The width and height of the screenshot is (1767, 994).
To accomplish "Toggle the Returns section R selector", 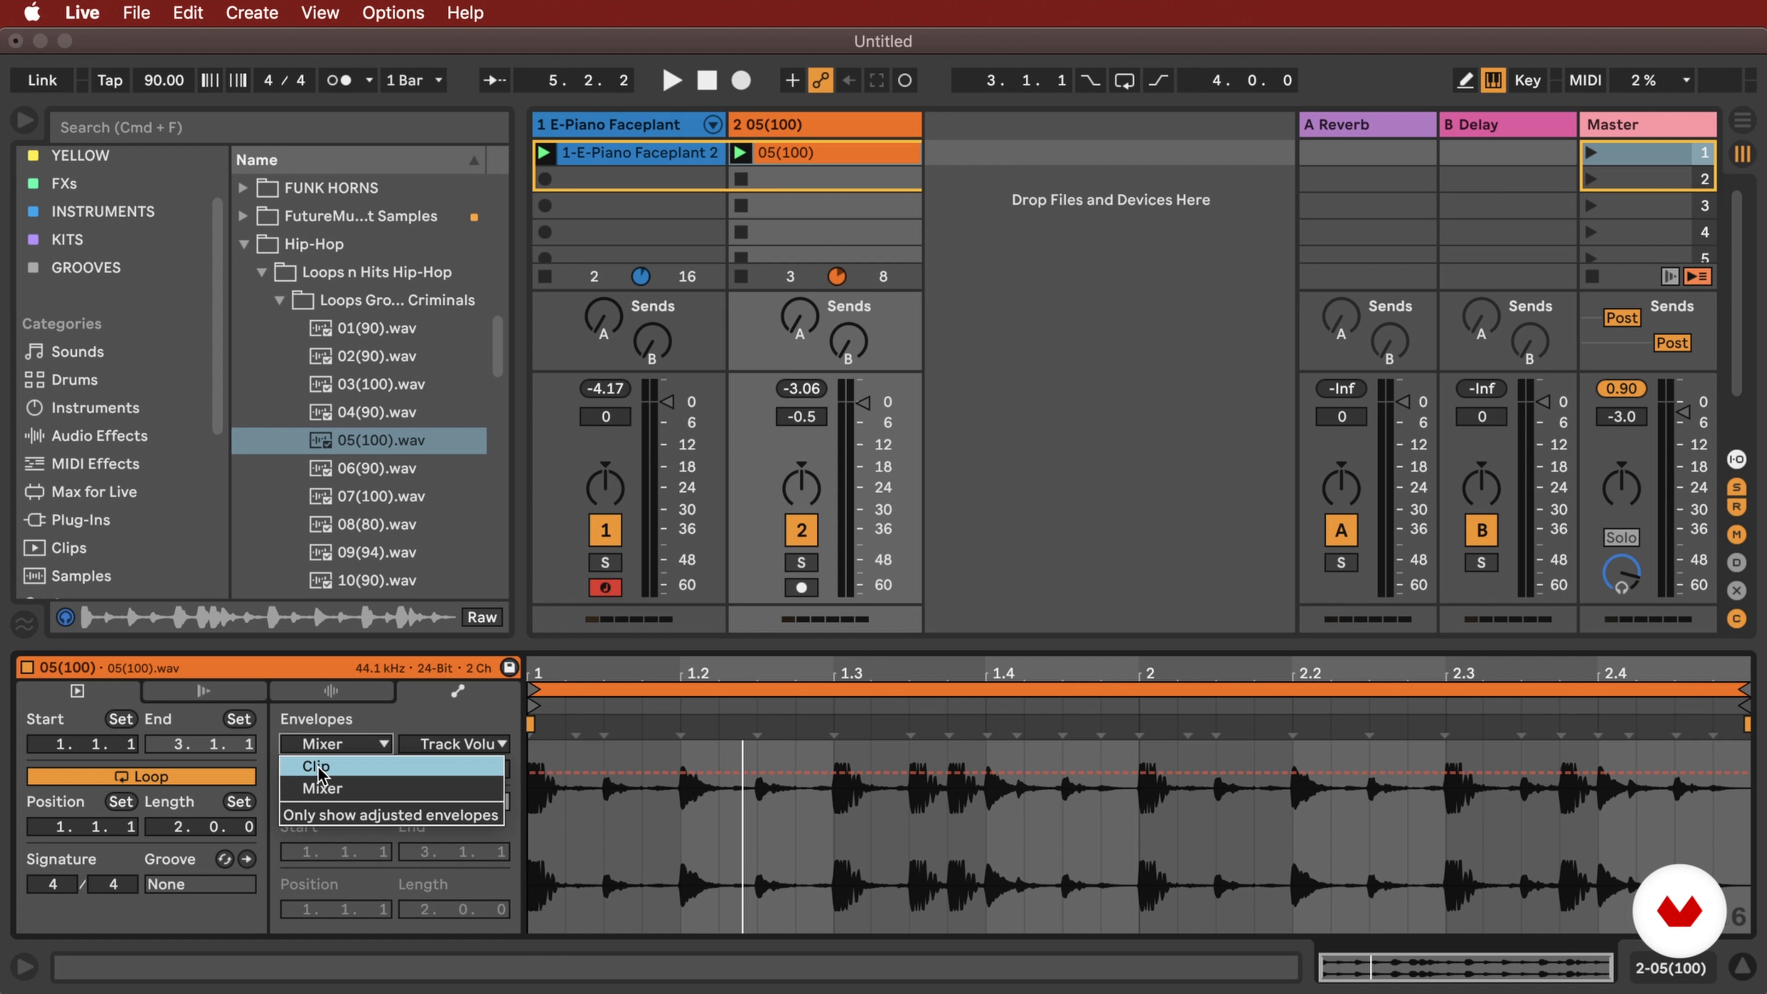I will click(1737, 508).
